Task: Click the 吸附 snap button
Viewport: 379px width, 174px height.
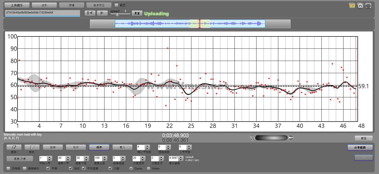Action: [x=76, y=147]
